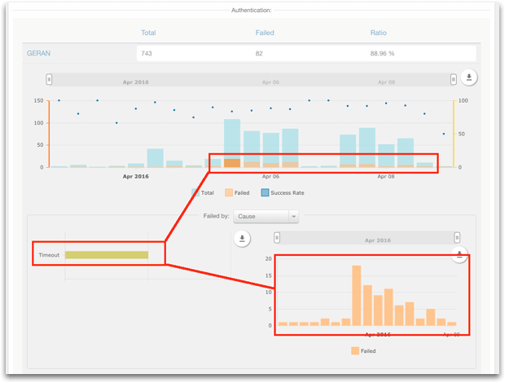Screen dimensions: 505x383
Task: Sort by the Total column header
Action: point(148,33)
